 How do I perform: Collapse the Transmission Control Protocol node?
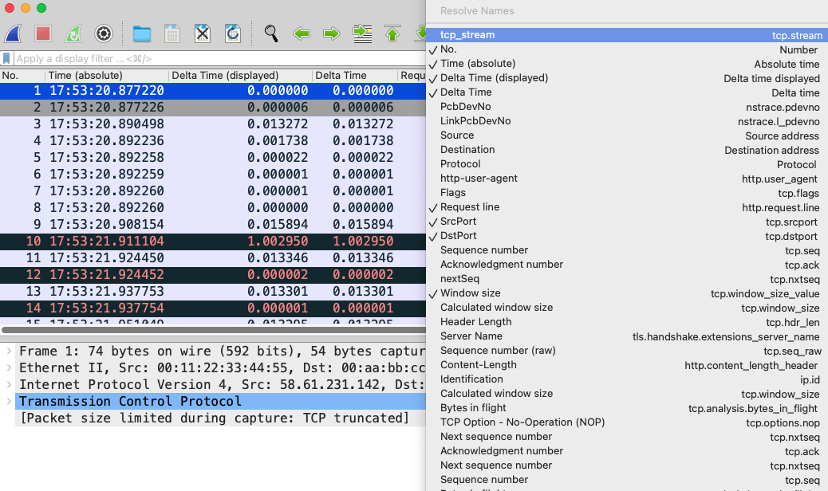9,401
